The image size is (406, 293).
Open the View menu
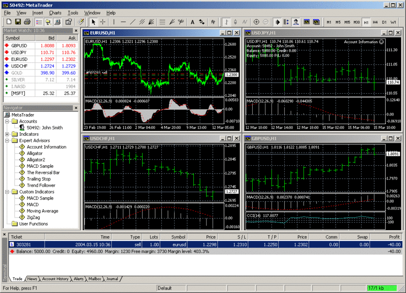(21, 13)
